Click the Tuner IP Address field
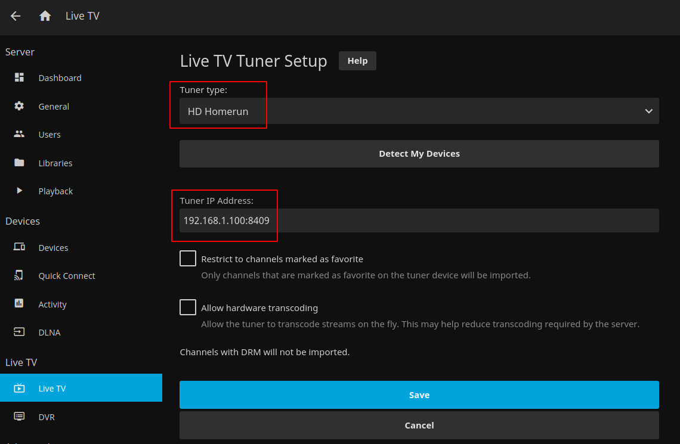The height and width of the screenshot is (444, 680). click(419, 221)
